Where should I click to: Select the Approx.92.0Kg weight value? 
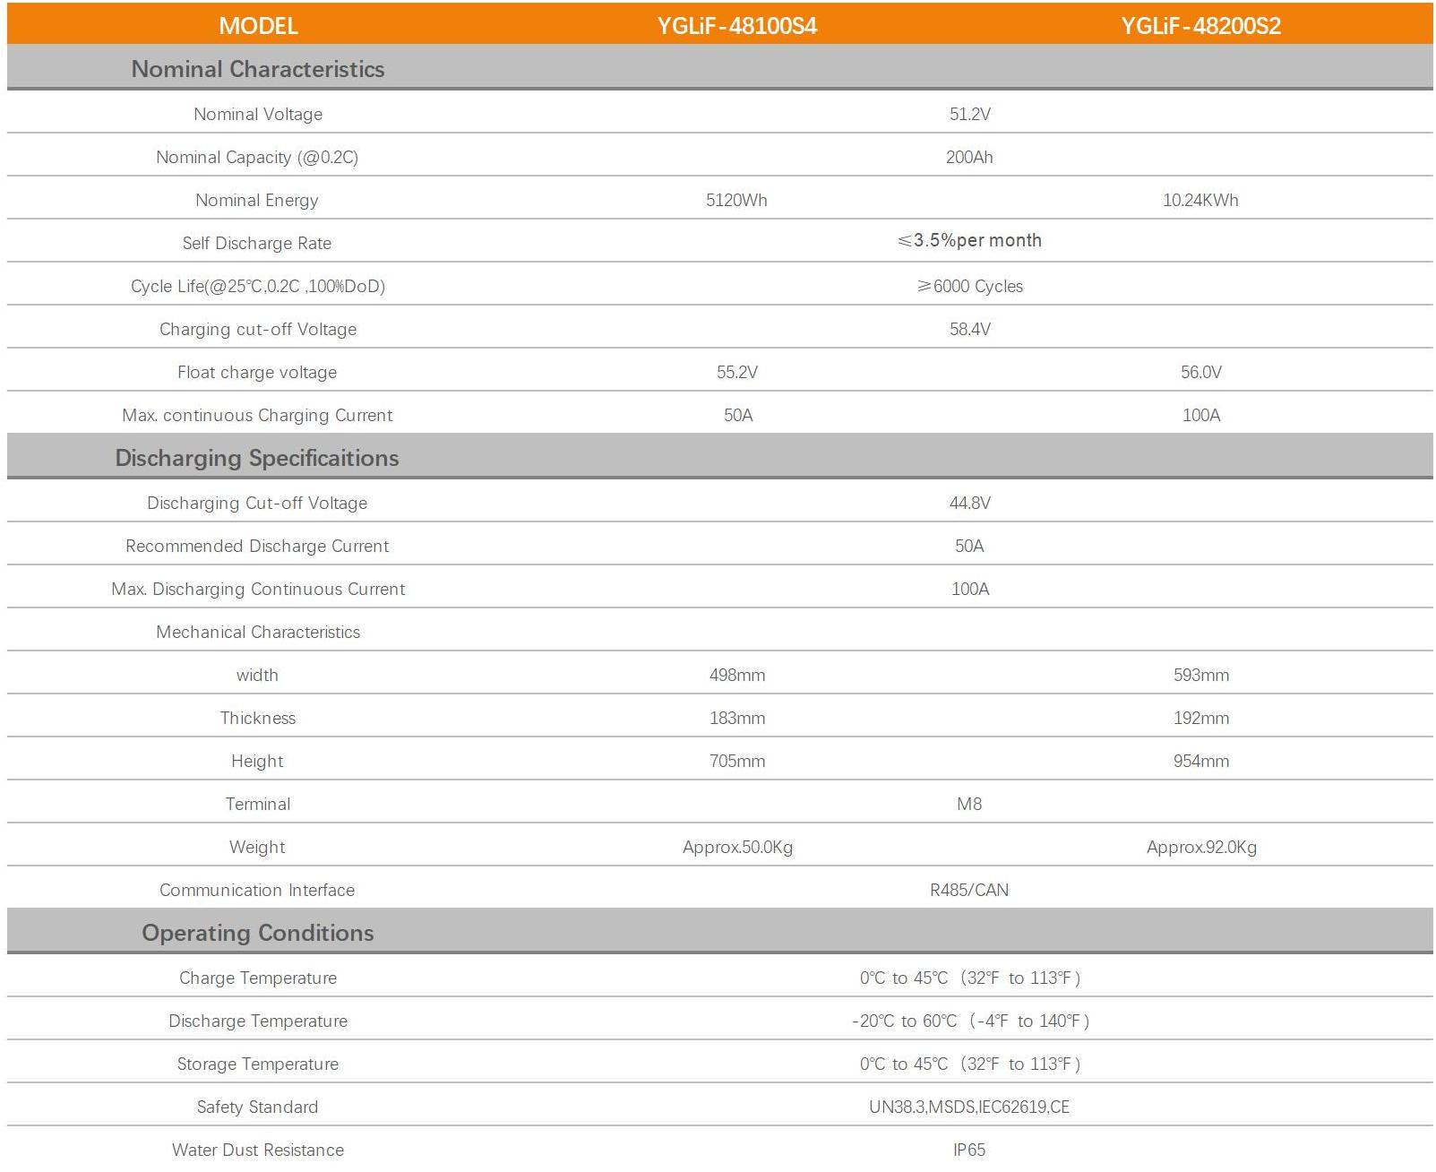(x=1201, y=847)
